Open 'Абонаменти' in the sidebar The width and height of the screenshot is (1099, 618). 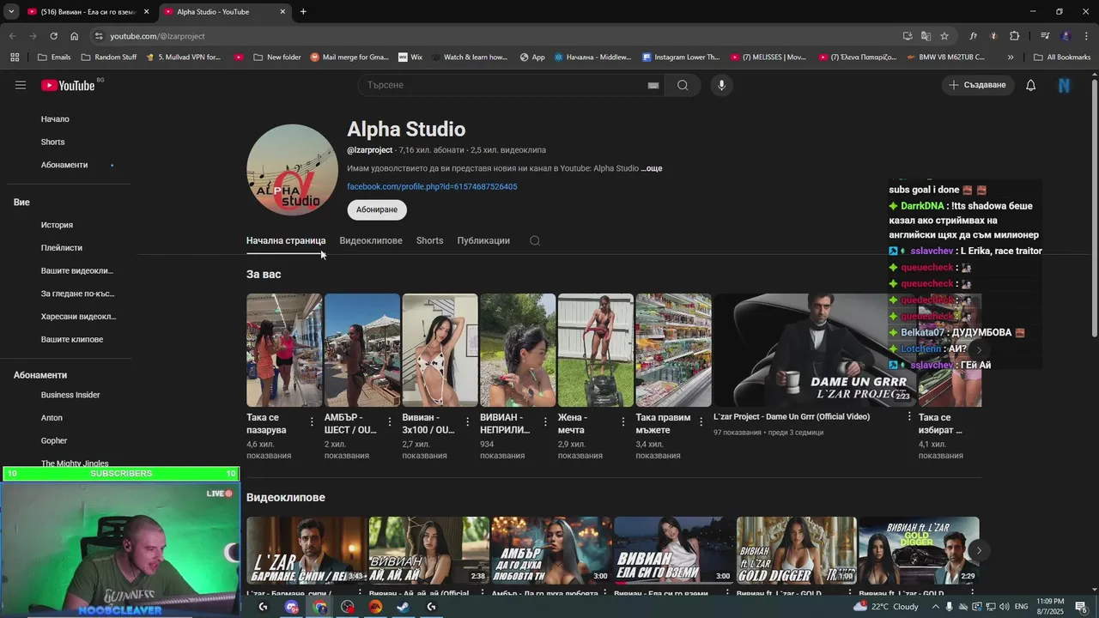point(64,165)
